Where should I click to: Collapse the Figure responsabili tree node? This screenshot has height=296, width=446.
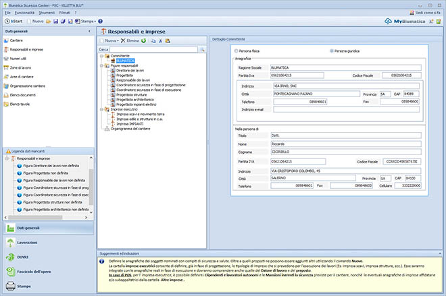point(100,65)
